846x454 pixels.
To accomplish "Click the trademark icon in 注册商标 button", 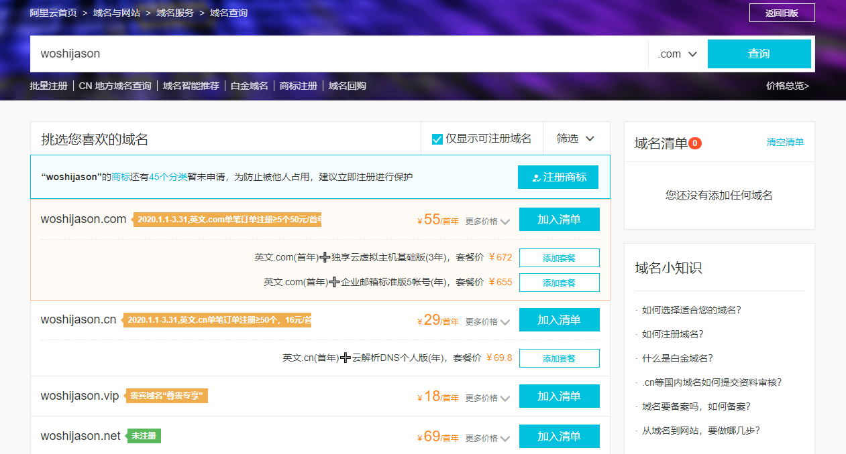I will click(536, 177).
